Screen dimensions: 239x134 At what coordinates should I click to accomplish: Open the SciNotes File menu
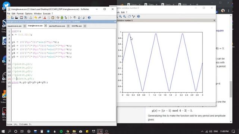pyautogui.click(x=9, y=13)
